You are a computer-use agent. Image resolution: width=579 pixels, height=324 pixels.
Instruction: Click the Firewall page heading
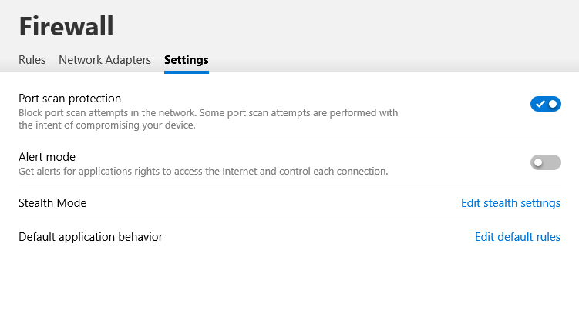pyautogui.click(x=66, y=26)
